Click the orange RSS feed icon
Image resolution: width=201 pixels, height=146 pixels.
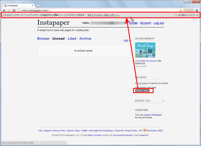(145, 130)
